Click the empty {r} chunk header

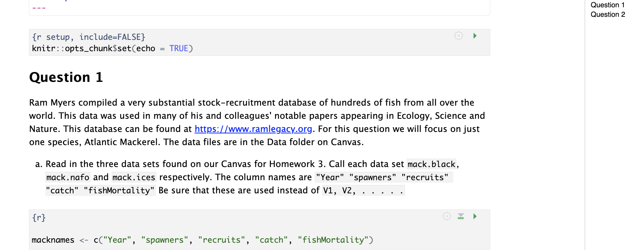39,218
